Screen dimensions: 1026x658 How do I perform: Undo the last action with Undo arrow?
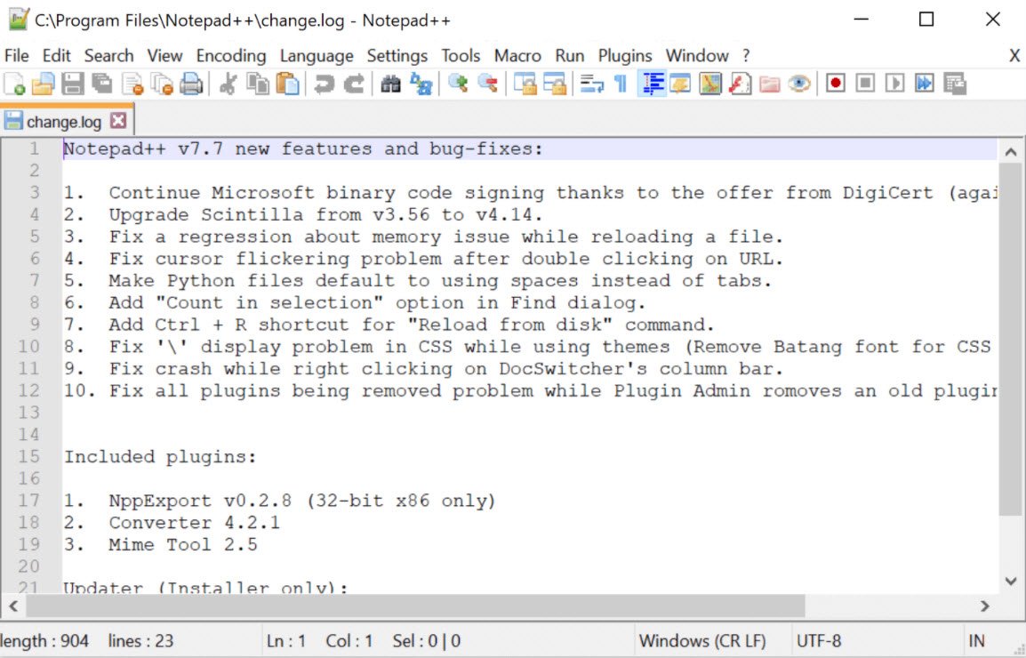[324, 84]
